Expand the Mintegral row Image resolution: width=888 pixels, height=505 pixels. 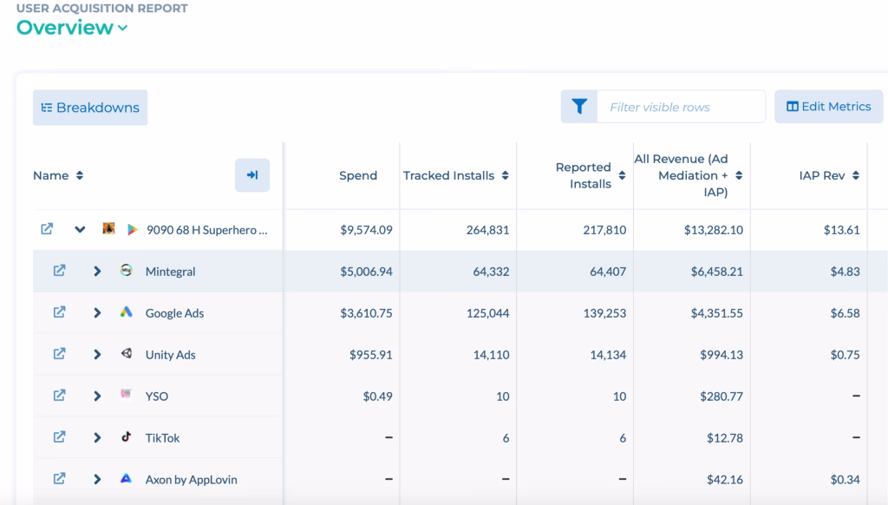pos(97,272)
